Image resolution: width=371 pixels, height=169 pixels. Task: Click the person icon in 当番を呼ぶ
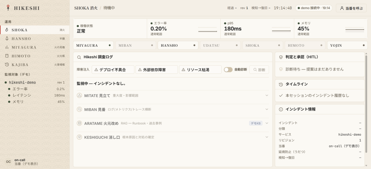(342, 8)
